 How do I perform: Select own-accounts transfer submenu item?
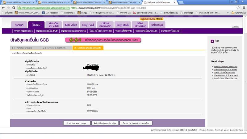click(23, 31)
